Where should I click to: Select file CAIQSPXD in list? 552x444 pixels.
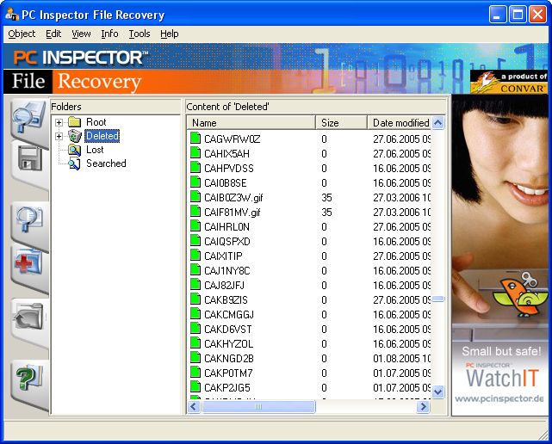227,241
